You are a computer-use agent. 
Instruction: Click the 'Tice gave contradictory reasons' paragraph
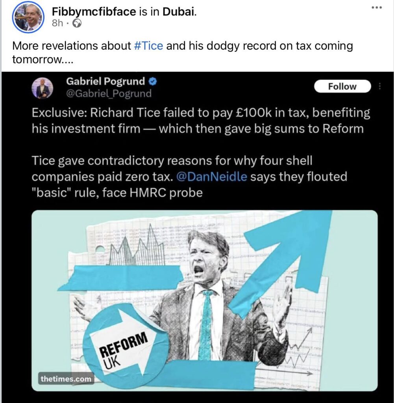189,177
